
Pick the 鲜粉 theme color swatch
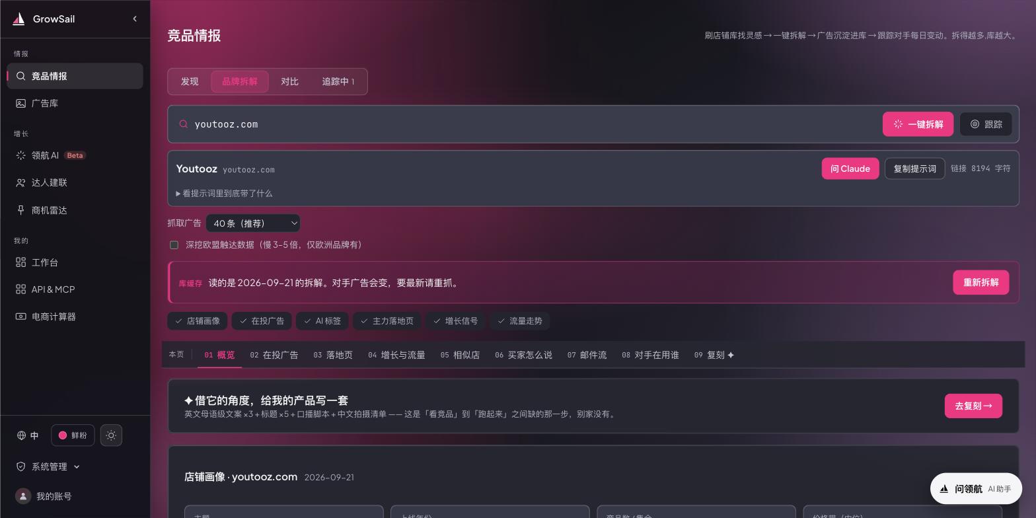73,435
